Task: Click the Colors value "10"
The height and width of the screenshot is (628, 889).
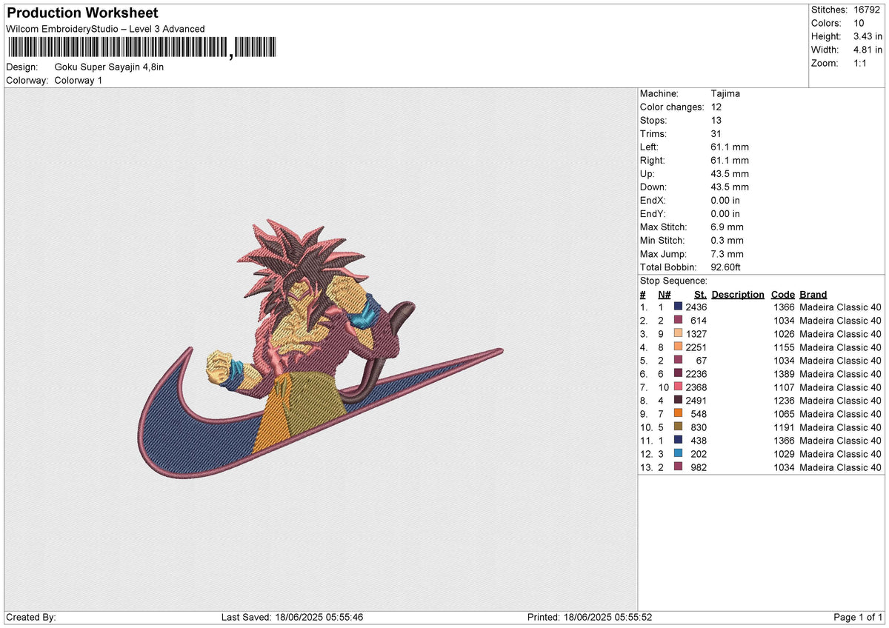Action: tap(860, 23)
